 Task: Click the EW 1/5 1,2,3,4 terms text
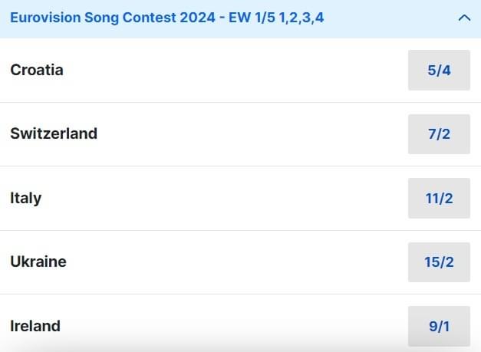point(276,17)
